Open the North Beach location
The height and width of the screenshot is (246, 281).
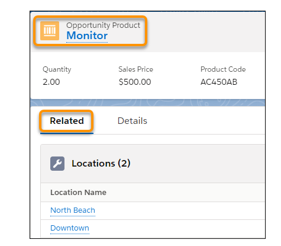pos(73,210)
